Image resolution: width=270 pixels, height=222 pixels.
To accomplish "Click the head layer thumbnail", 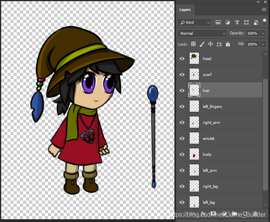I will (194, 58).
